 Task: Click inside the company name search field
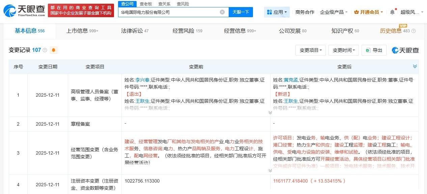(x=169, y=12)
